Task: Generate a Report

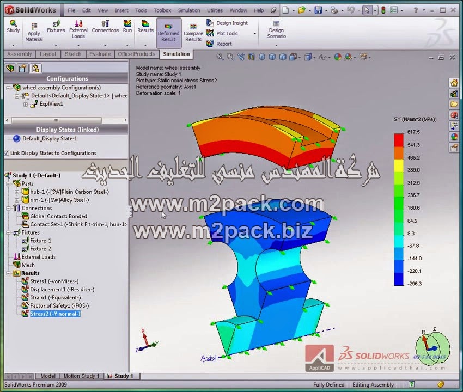Action: tap(219, 44)
